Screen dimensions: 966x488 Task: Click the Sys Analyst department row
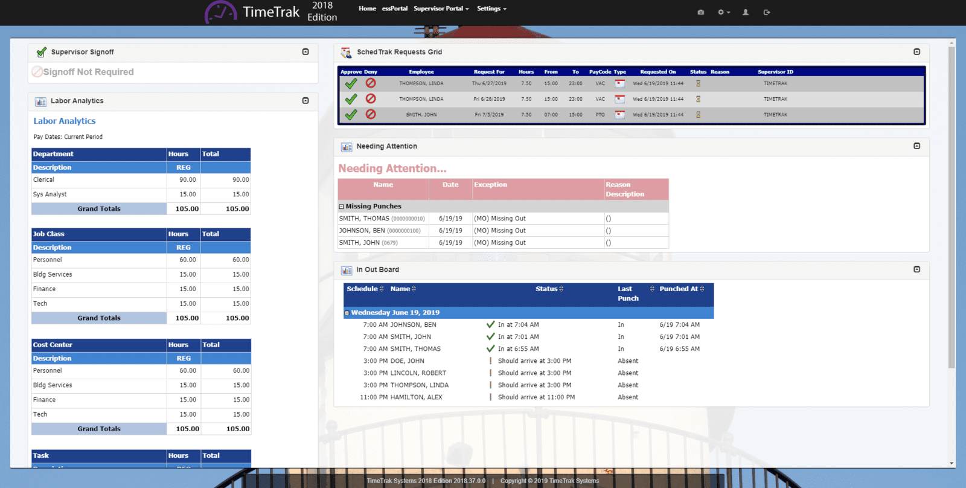[x=141, y=194]
